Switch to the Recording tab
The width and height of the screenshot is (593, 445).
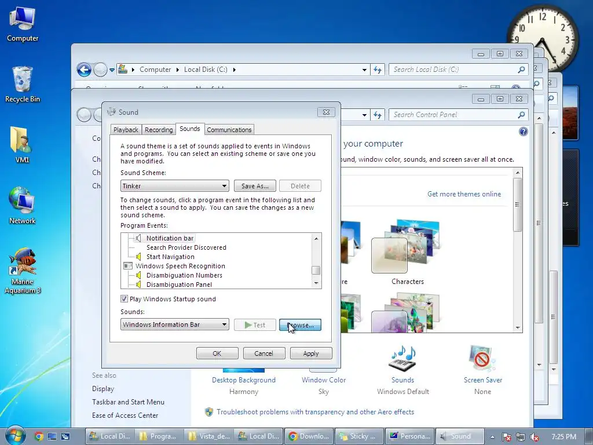click(159, 130)
